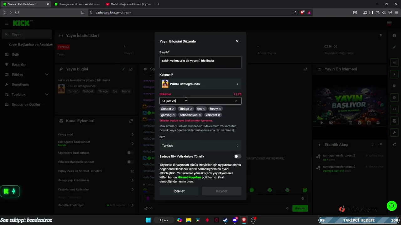This screenshot has width=401, height=225.
Task: Open the Windows Start menu
Action: [148, 220]
